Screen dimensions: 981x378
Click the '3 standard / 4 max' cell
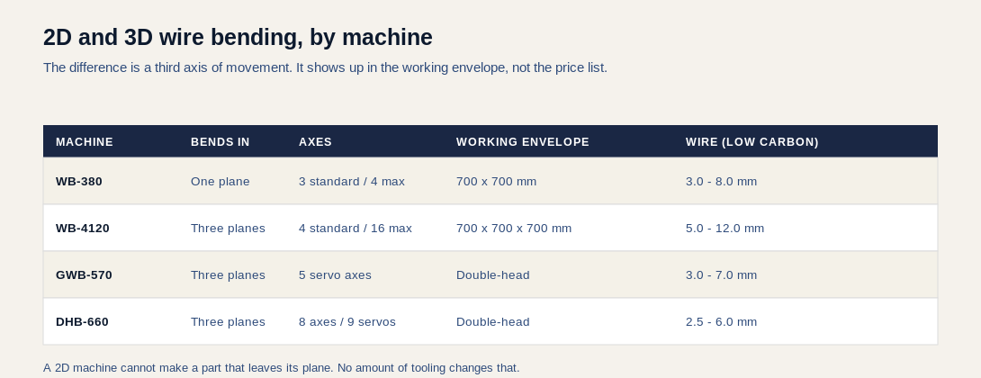click(352, 182)
